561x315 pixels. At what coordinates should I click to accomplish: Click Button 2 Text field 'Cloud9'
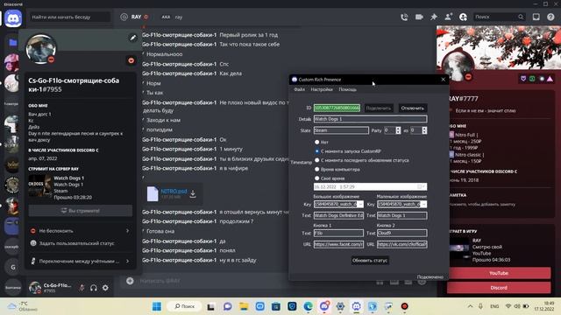point(401,233)
